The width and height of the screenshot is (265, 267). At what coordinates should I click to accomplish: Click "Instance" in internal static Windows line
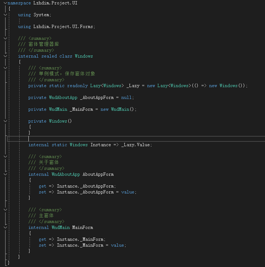coord(101,145)
